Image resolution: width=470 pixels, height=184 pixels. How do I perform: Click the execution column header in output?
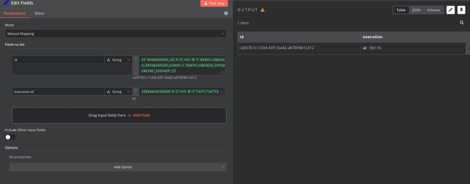pos(413,37)
